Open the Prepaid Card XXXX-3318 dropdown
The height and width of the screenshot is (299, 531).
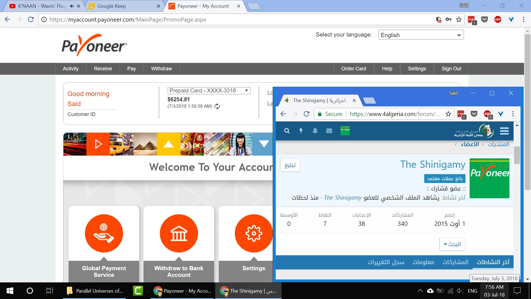(x=209, y=91)
